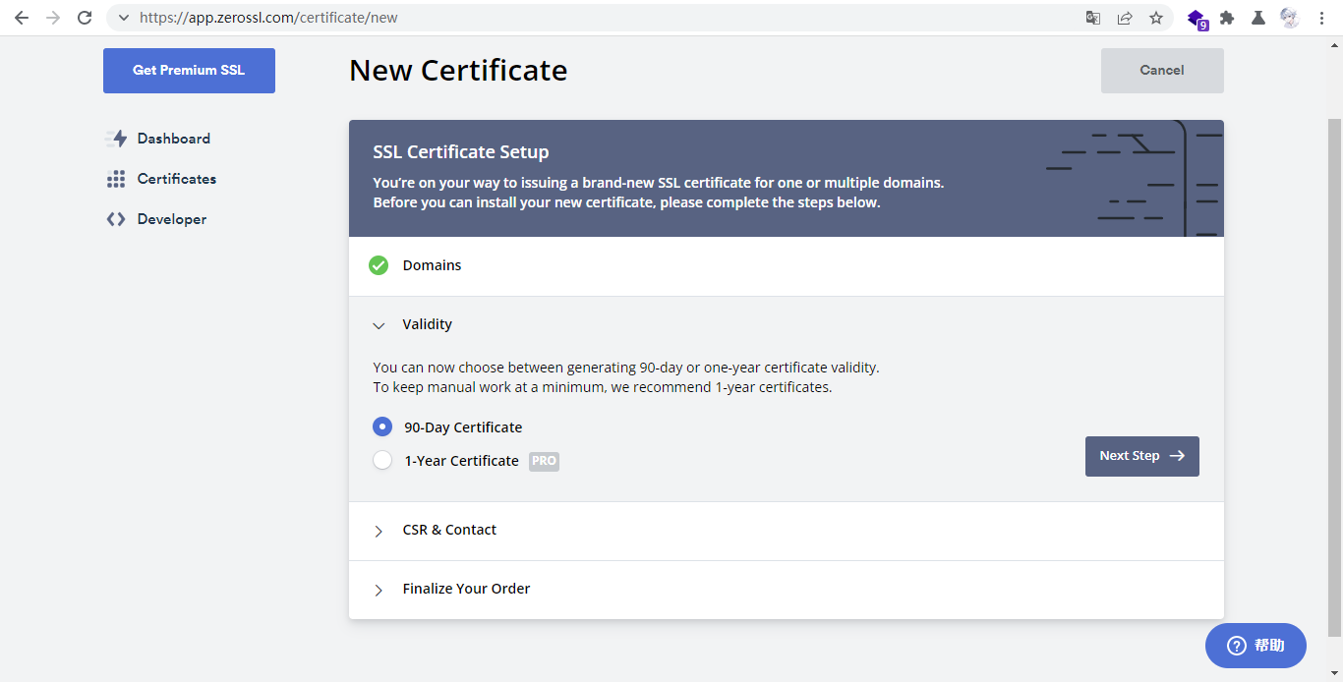Click the Next Step button

click(x=1141, y=456)
